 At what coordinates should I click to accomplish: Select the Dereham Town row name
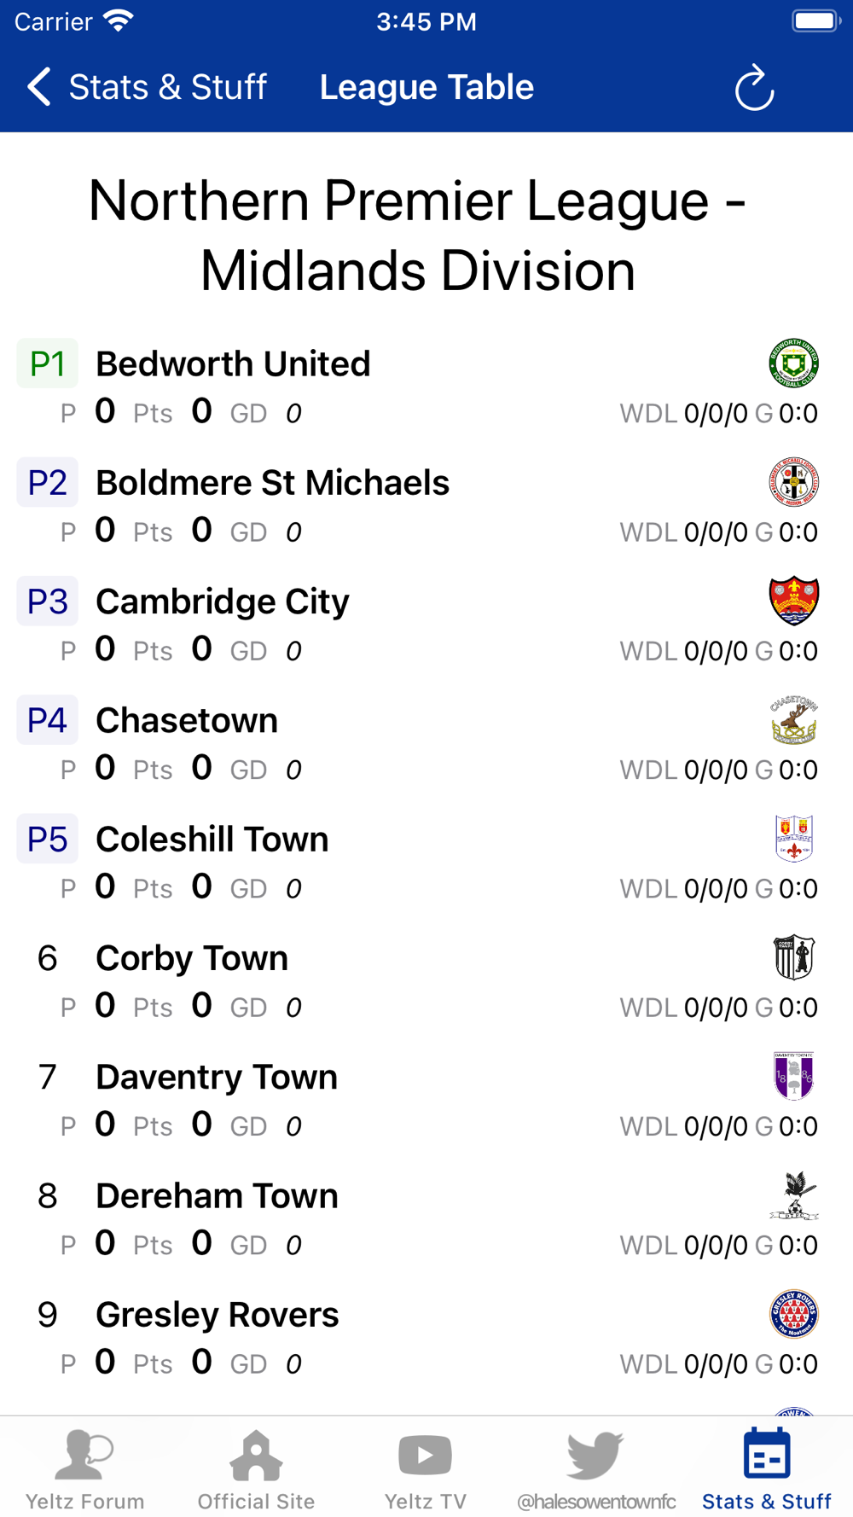(217, 1195)
